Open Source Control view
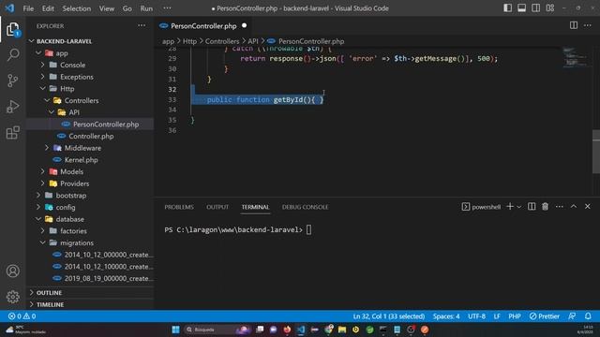600x337 pixels. pyautogui.click(x=12, y=81)
